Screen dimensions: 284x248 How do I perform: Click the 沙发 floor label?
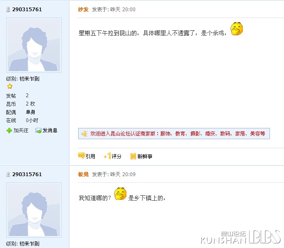[x=83, y=10]
